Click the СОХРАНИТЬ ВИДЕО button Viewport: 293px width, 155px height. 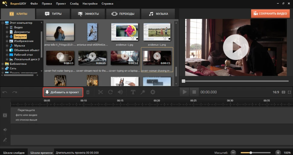270,14
